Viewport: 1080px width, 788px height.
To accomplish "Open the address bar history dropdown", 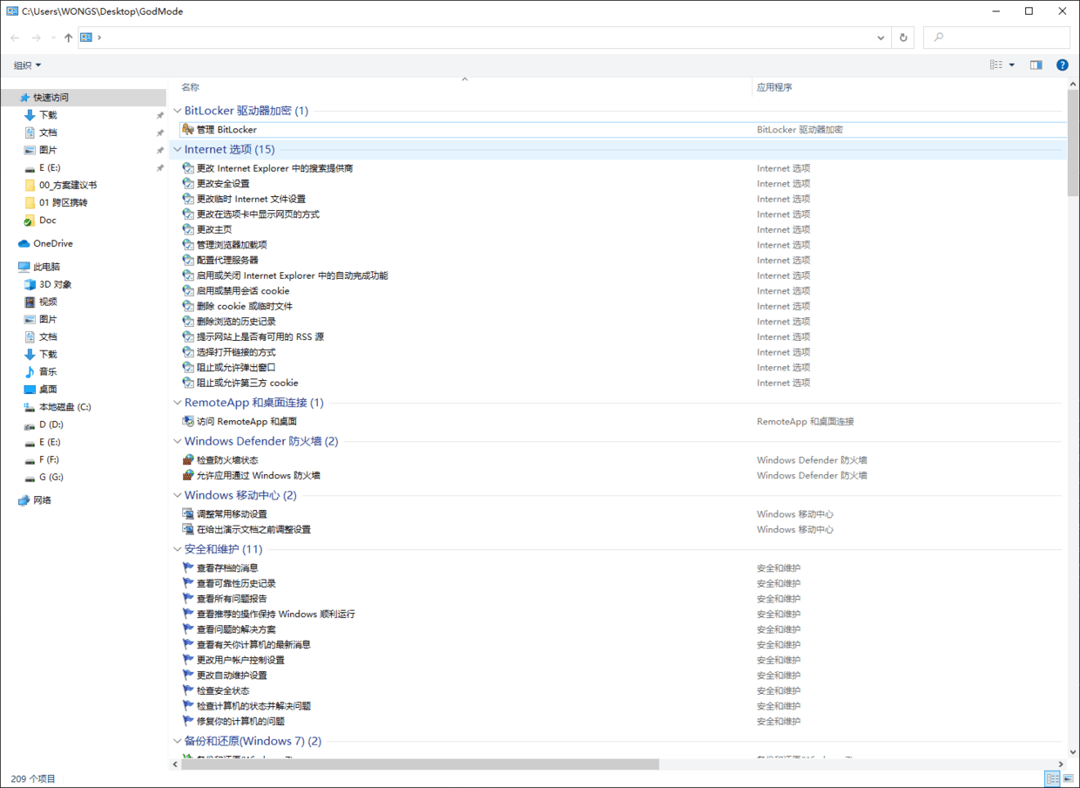I will 881,37.
